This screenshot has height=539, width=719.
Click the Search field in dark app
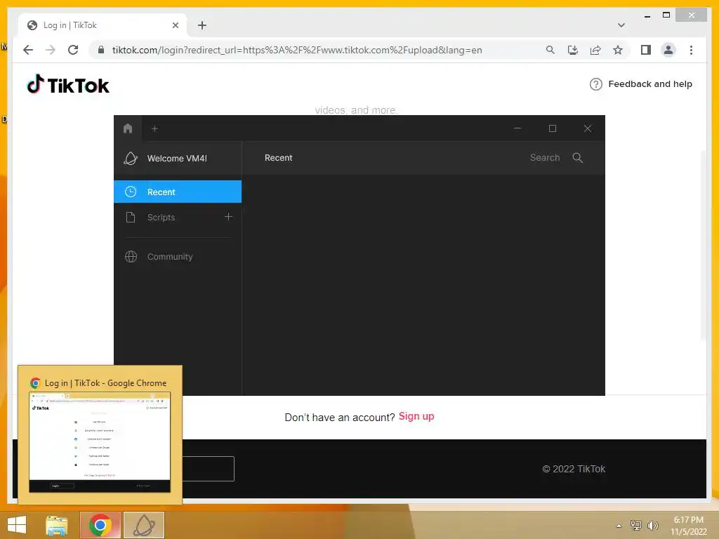point(545,158)
